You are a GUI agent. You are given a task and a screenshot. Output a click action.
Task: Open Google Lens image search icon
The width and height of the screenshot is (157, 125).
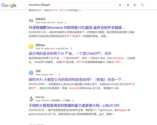pos(135,5)
